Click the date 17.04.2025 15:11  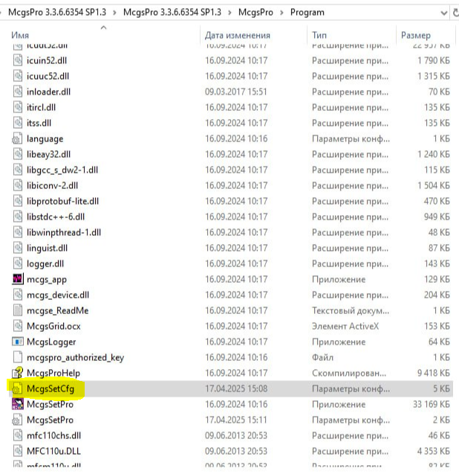(x=236, y=420)
